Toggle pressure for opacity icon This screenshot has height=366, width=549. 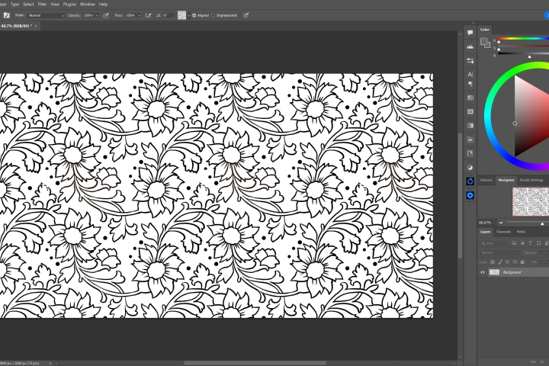click(x=106, y=15)
